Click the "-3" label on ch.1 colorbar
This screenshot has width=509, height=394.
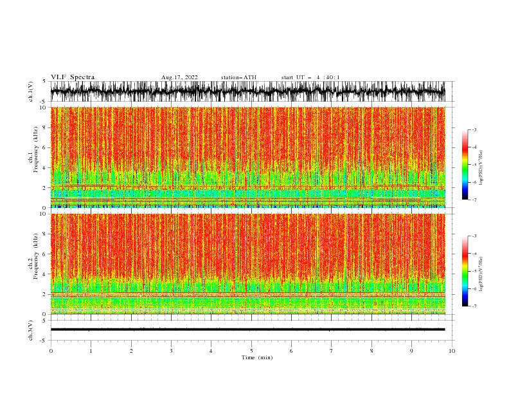coord(474,129)
